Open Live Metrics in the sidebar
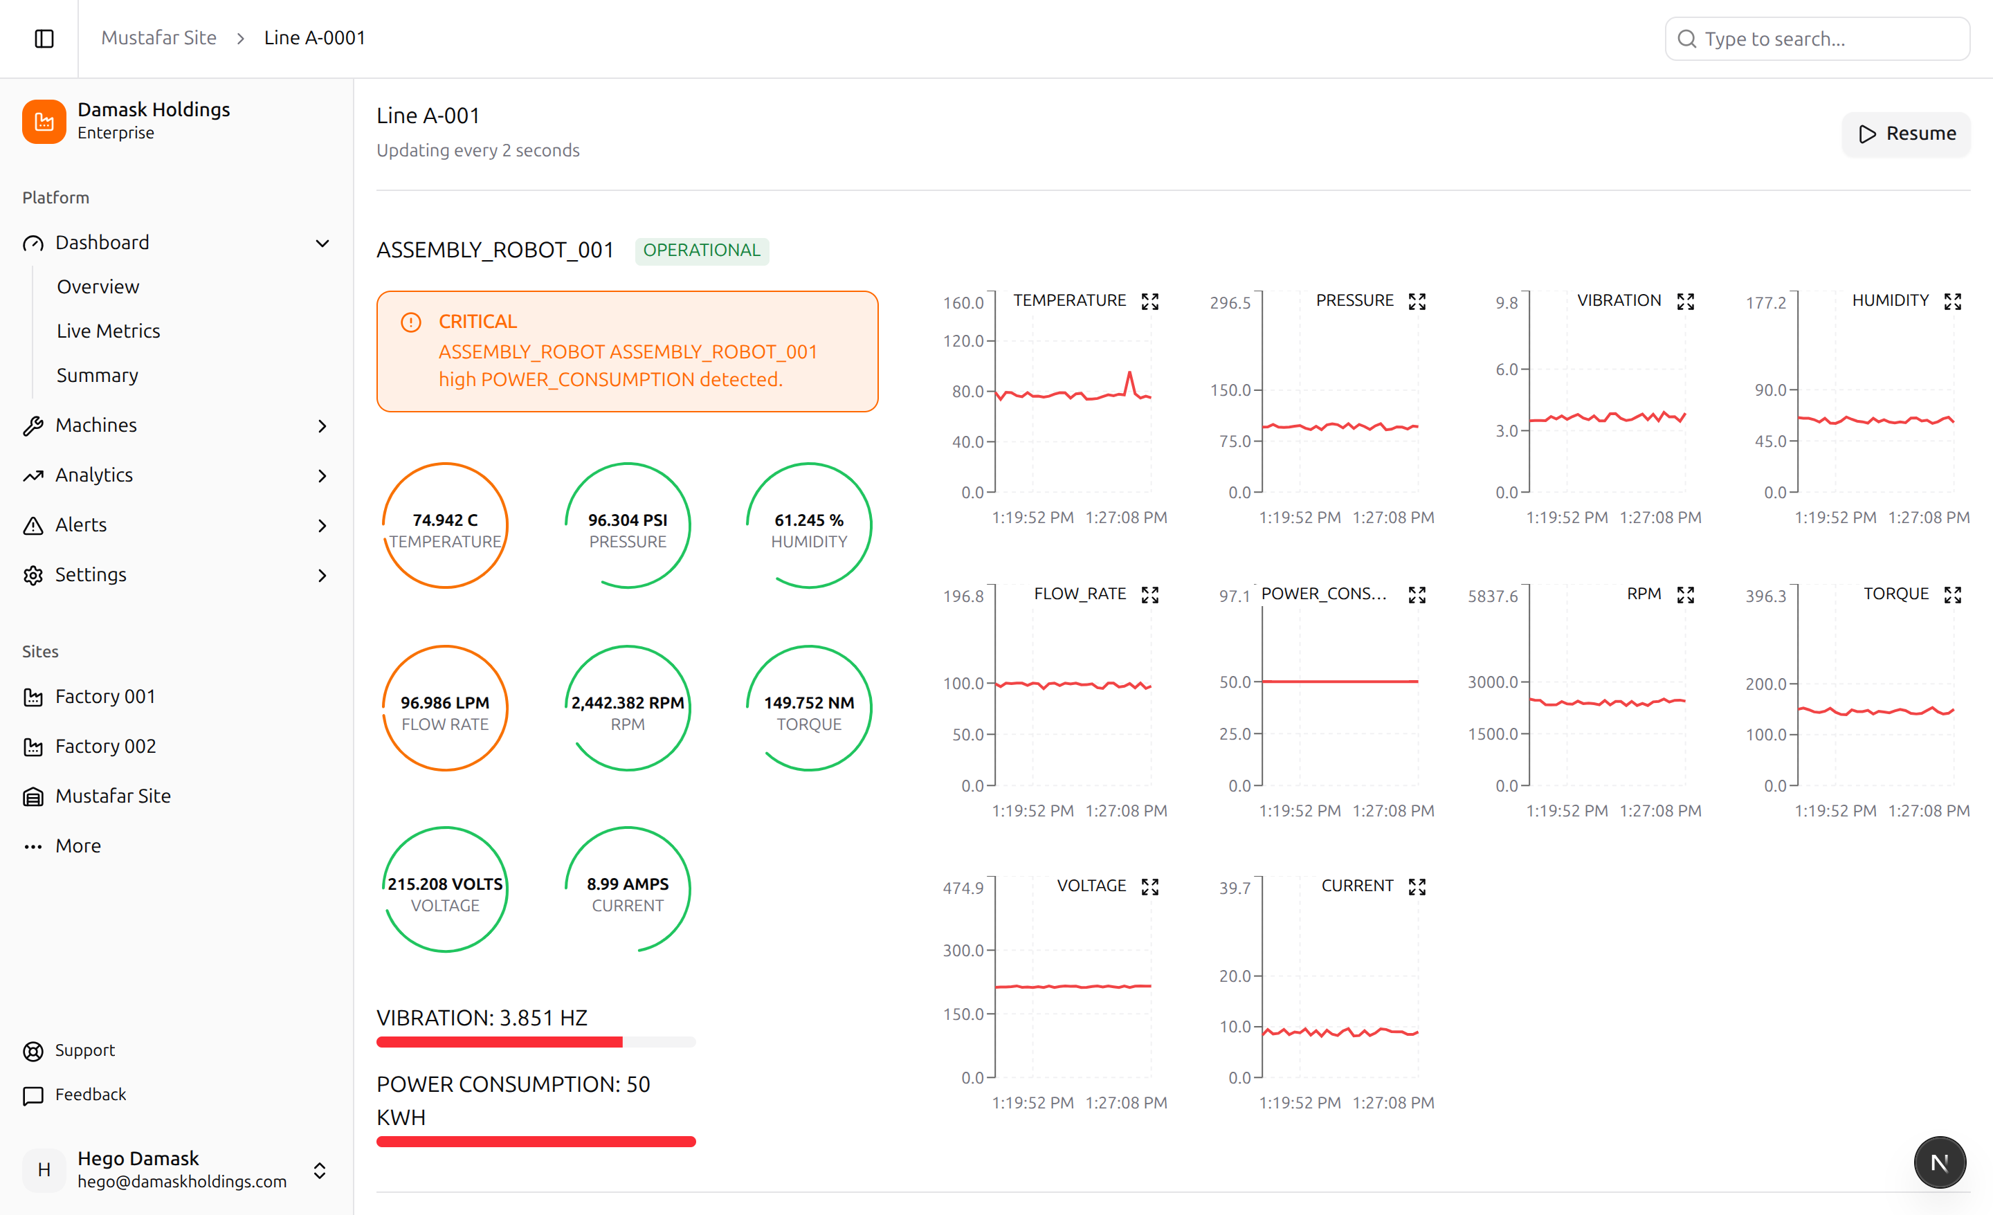The width and height of the screenshot is (1993, 1215). point(109,331)
